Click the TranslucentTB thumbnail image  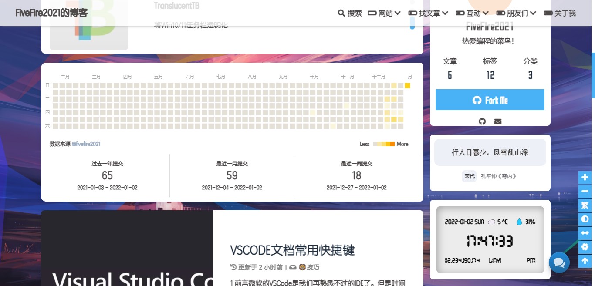click(89, 25)
